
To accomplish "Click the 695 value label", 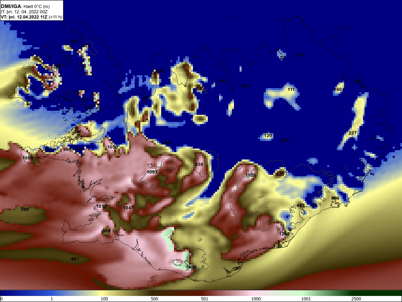I will pyautogui.click(x=200, y=88).
